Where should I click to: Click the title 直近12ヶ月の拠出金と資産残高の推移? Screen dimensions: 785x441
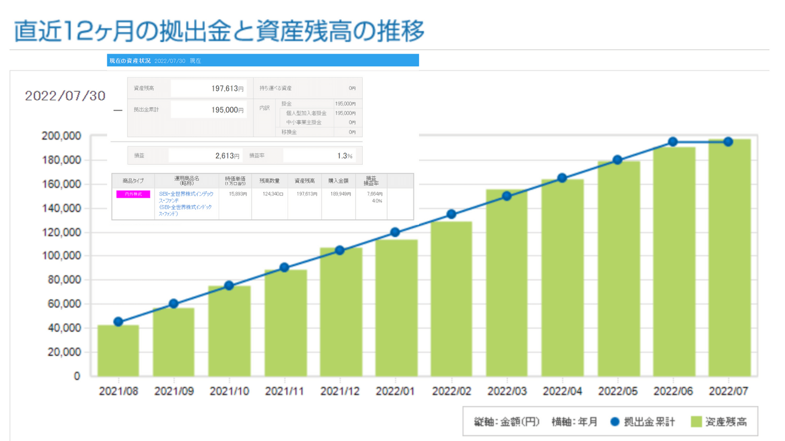(219, 31)
